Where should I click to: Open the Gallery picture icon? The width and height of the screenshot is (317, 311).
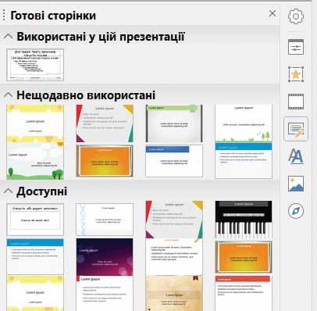coord(296,184)
